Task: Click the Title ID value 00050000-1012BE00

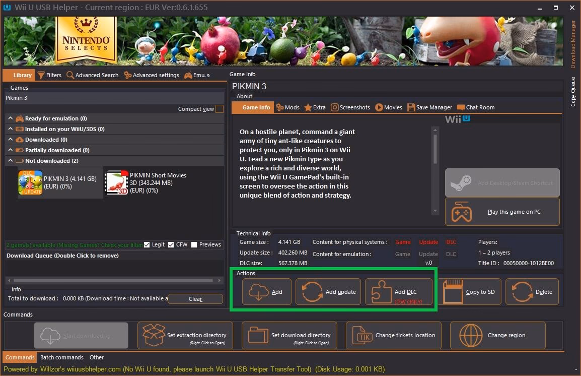Action: tap(528, 263)
